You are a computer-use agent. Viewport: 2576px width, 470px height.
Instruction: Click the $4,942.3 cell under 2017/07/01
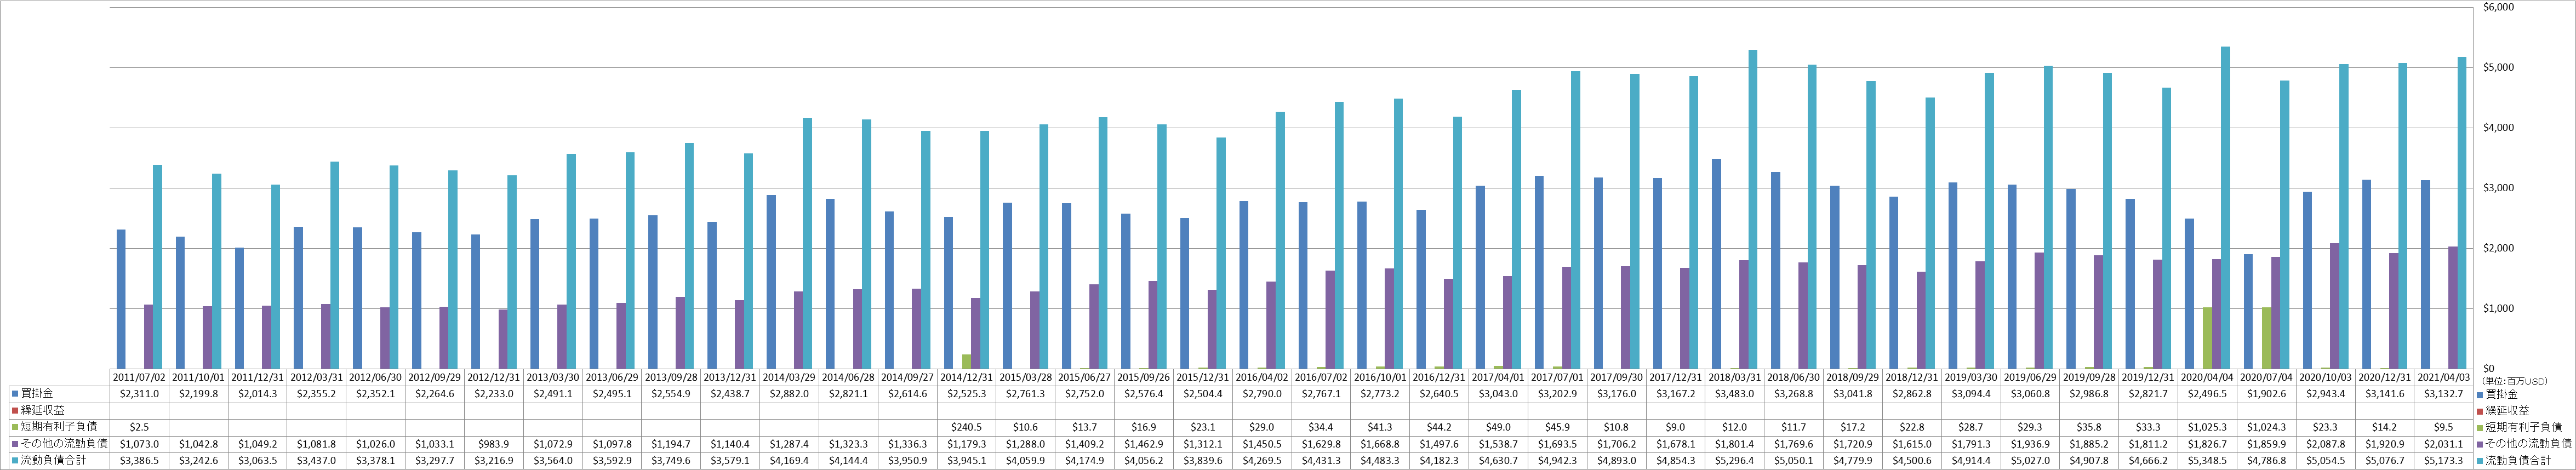(x=1558, y=460)
